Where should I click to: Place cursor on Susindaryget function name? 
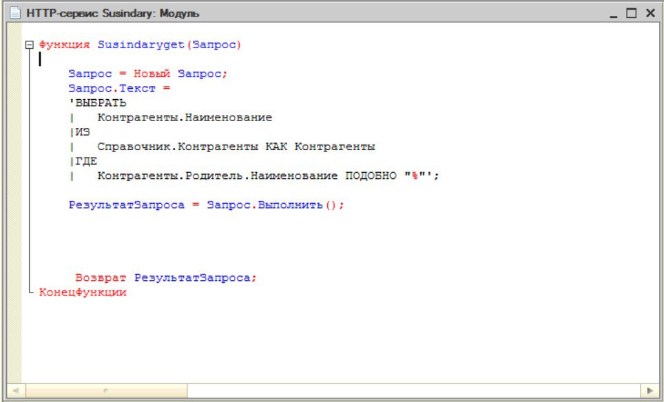click(141, 45)
